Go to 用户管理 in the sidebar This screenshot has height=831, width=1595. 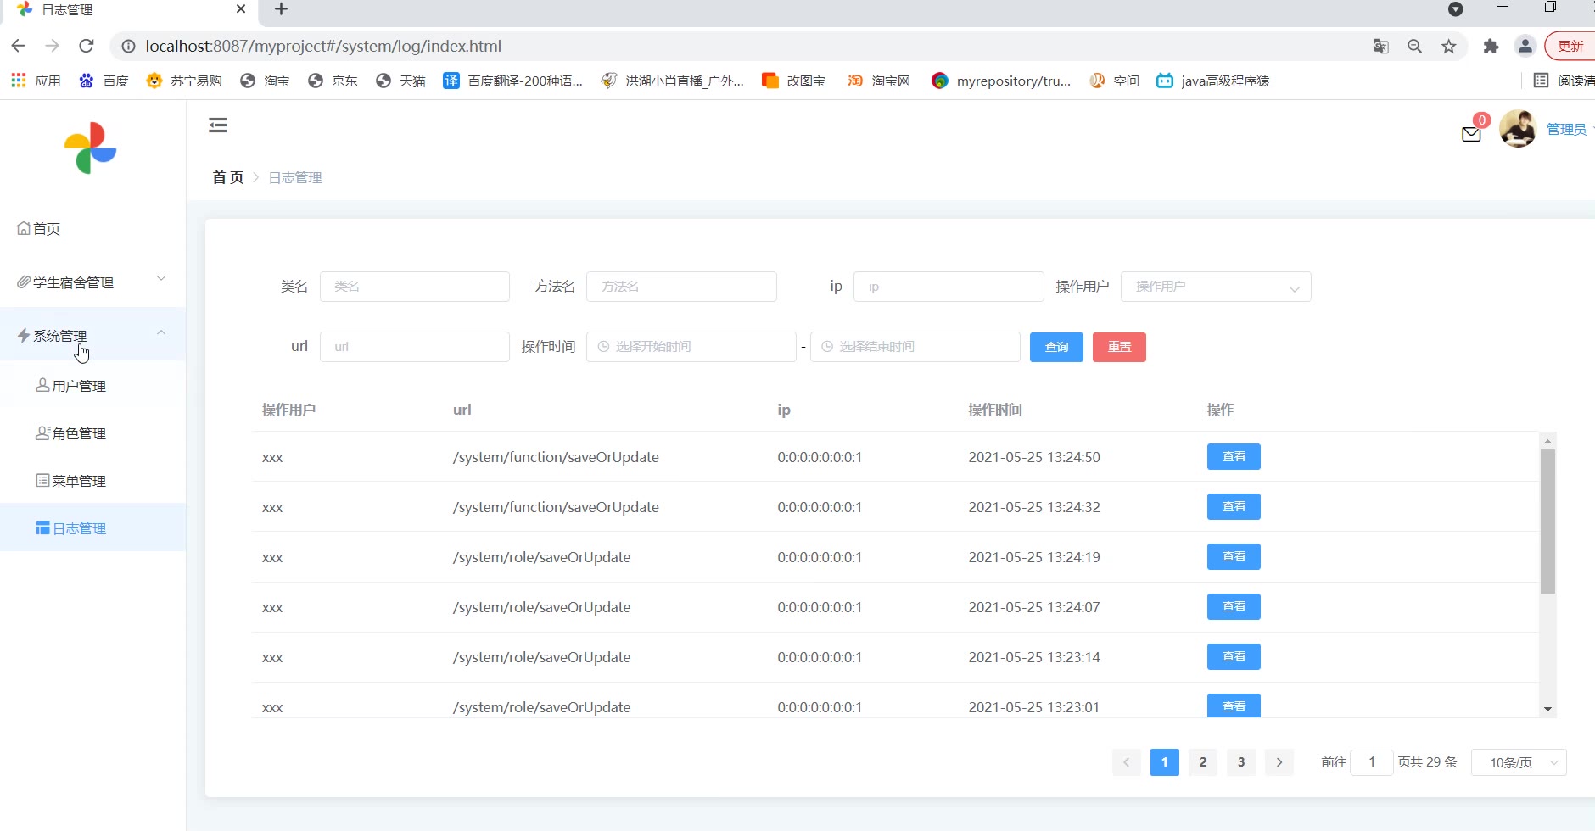(x=79, y=386)
